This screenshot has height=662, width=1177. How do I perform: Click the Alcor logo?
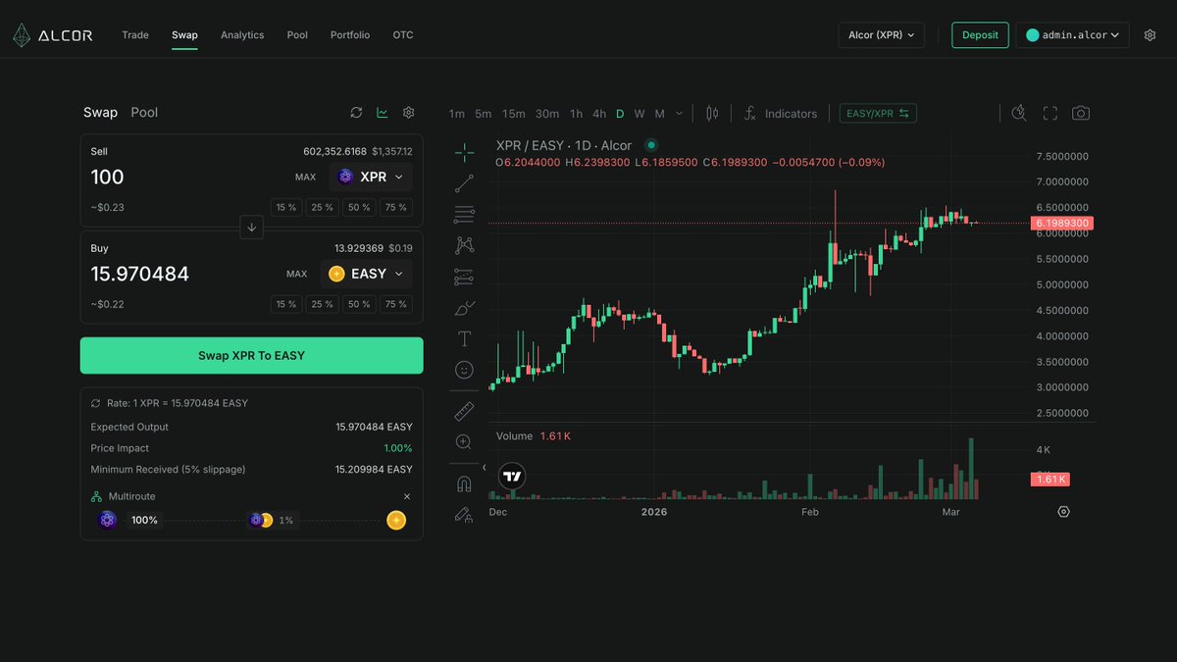[x=52, y=35]
